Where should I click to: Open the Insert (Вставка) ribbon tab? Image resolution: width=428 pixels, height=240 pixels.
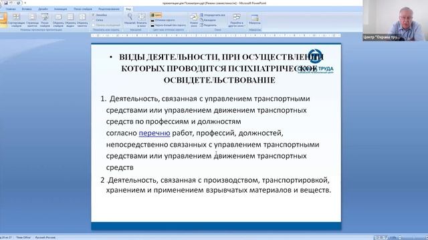(27, 9)
